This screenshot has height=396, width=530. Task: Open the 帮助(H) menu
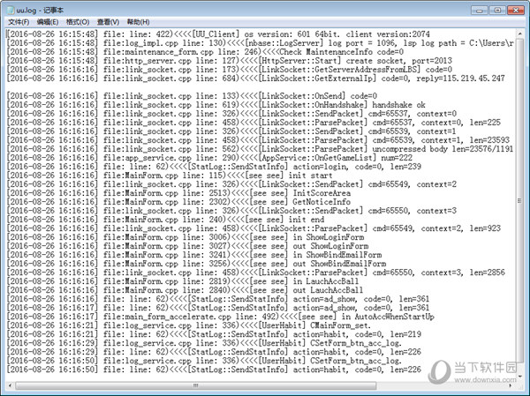pyautogui.click(x=139, y=21)
